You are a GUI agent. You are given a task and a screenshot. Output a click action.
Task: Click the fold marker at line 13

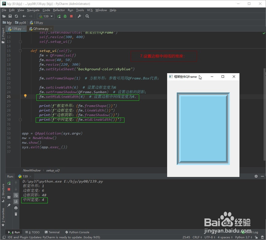point(20,42)
